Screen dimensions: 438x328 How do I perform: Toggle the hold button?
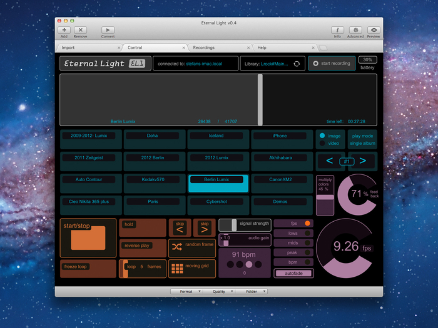coord(143,227)
